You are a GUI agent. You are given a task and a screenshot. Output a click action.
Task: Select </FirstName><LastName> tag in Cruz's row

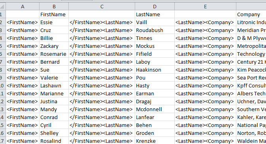pyautogui.click(x=102, y=30)
